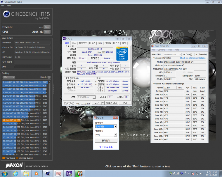Switch to the SPD tab in CPU-Z
222x177 pixels.
click(x=100, y=43)
